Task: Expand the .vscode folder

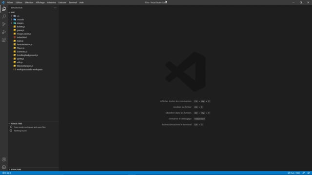Action: 33,19
